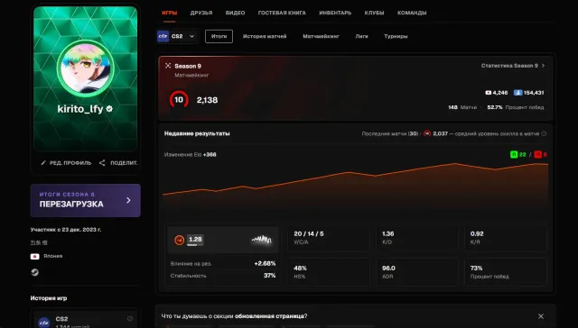Open the Видео tab
The width and height of the screenshot is (578, 328).
point(235,13)
